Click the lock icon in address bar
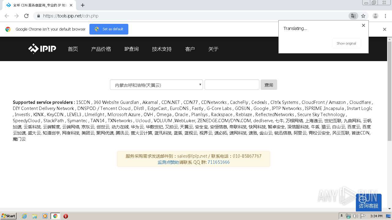 point(38,16)
